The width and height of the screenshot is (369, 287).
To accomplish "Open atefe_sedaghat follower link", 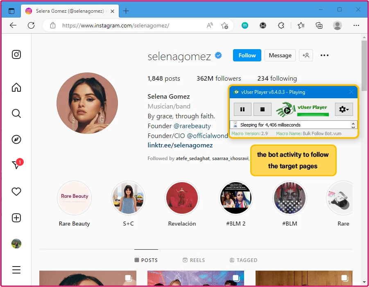I will pyautogui.click(x=192, y=158).
